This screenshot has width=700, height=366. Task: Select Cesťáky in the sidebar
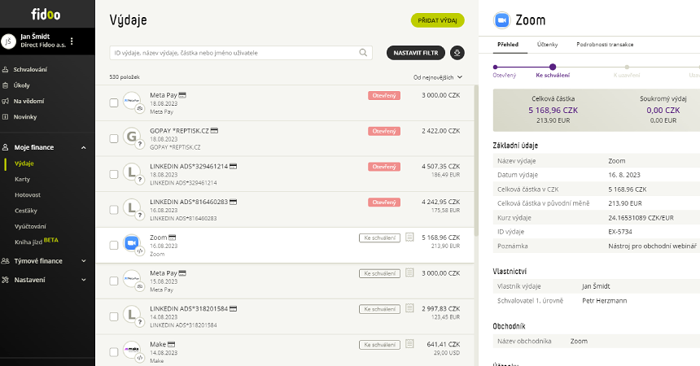pyautogui.click(x=26, y=211)
